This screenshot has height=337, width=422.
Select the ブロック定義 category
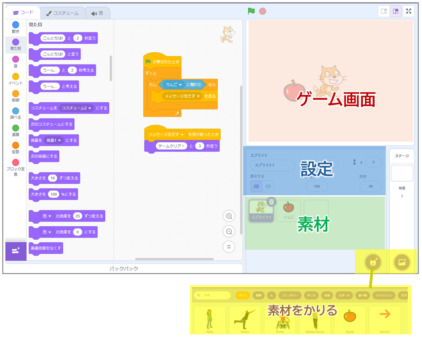(15, 167)
